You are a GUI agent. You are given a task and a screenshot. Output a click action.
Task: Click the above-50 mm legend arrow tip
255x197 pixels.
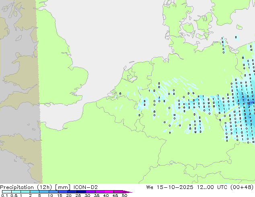pos(127,192)
